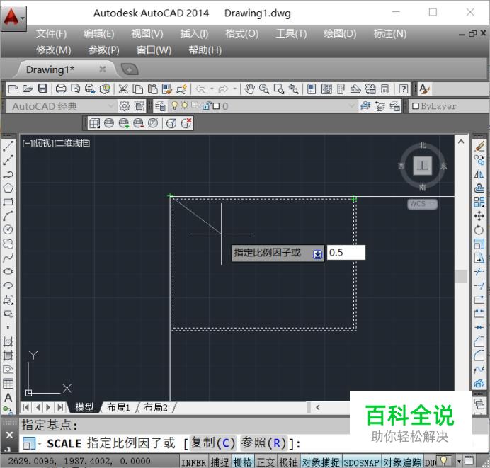
Task: Open 文件(F) menu
Action: 51,34
